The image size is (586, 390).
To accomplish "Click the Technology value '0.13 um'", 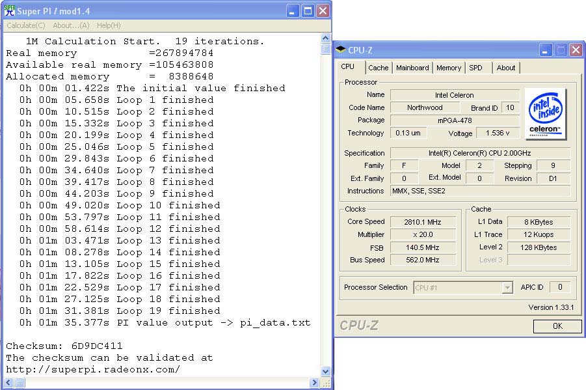I will click(x=408, y=133).
